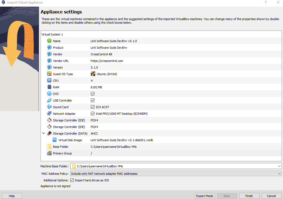This screenshot has height=199, width=283.
Task: Open the Help dialog
Action: (x=12, y=196)
